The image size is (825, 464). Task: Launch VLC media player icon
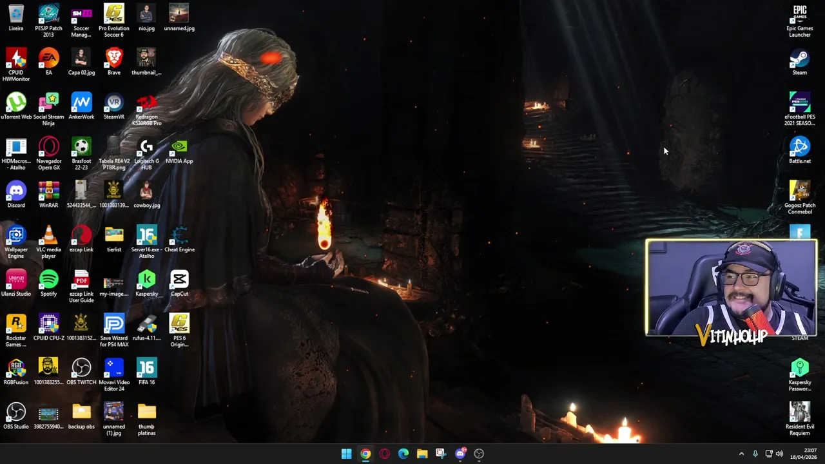point(48,242)
